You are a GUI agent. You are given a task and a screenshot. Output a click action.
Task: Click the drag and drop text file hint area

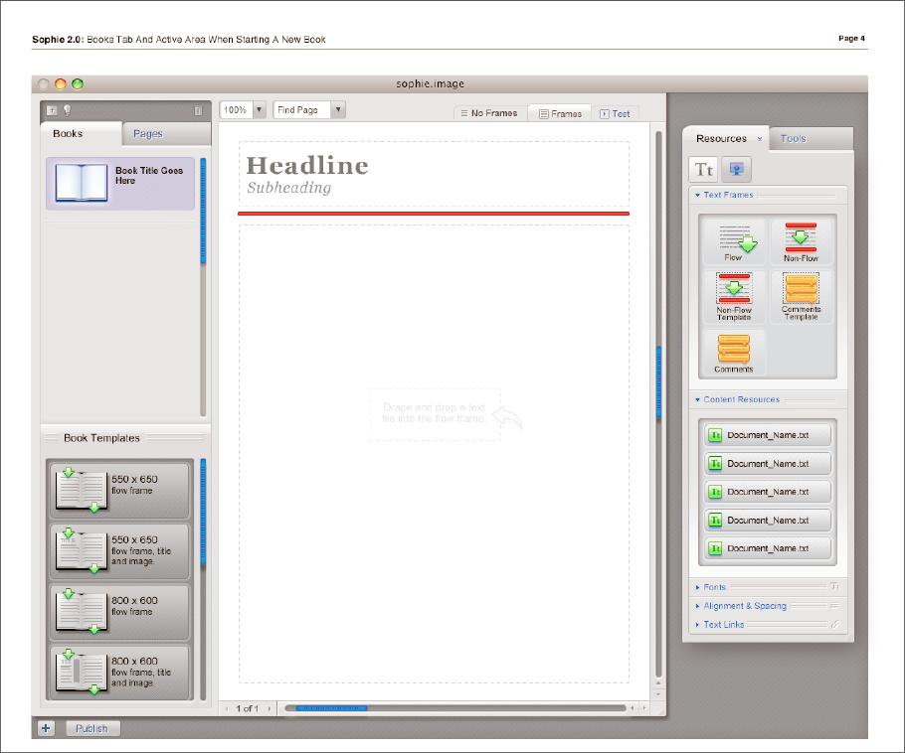coord(435,414)
